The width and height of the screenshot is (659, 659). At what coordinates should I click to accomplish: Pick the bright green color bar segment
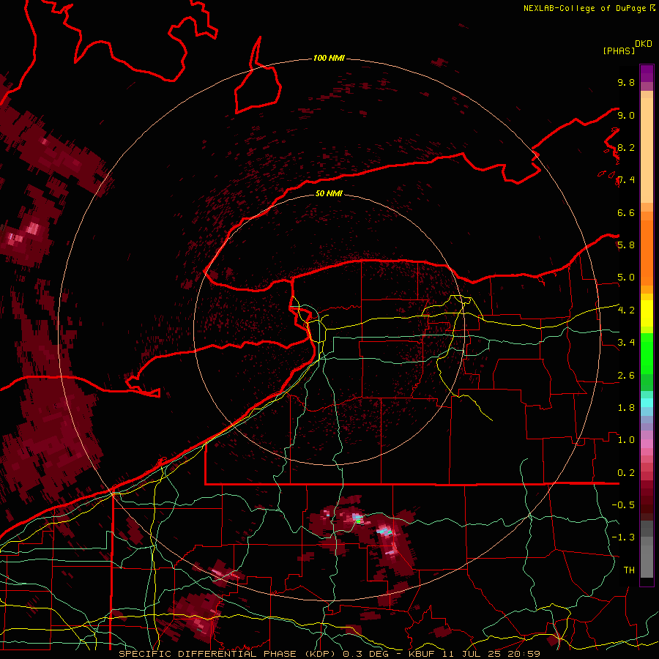point(647,353)
